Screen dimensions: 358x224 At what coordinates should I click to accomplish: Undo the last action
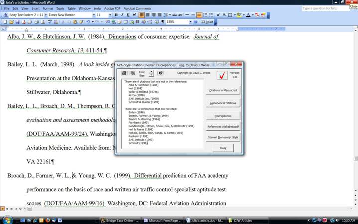click(x=88, y=22)
